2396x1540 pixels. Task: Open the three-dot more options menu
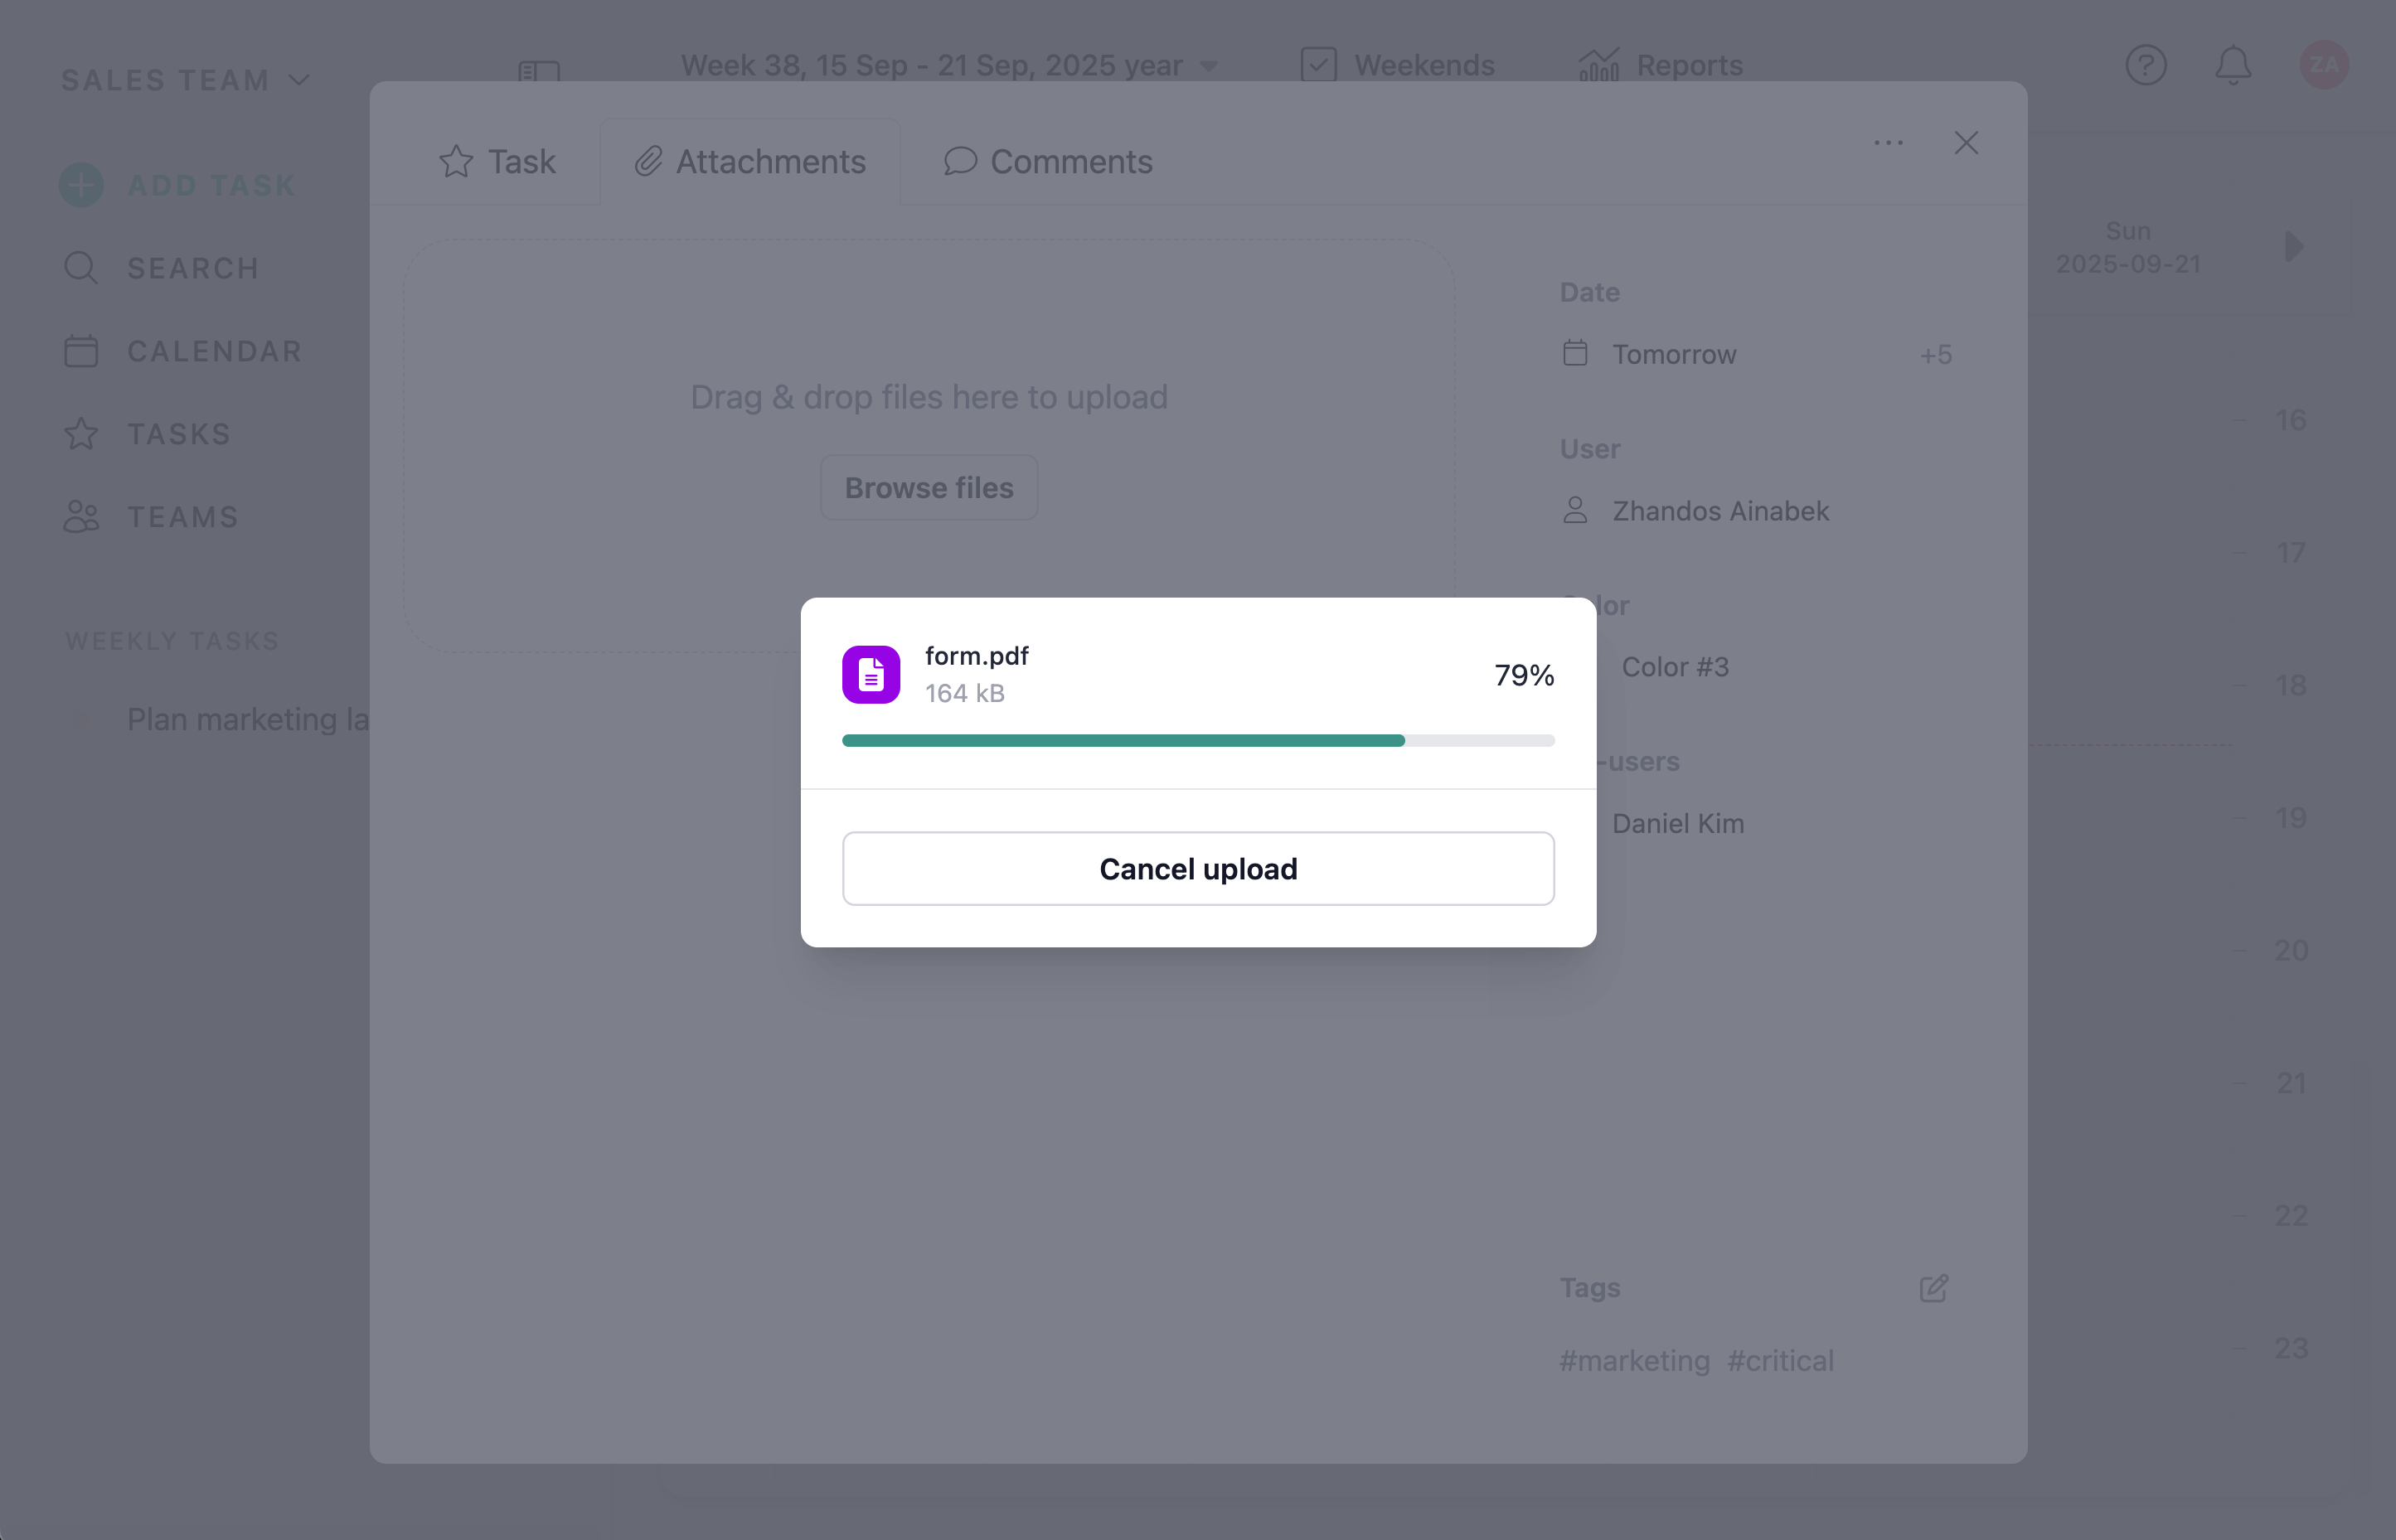point(1888,143)
